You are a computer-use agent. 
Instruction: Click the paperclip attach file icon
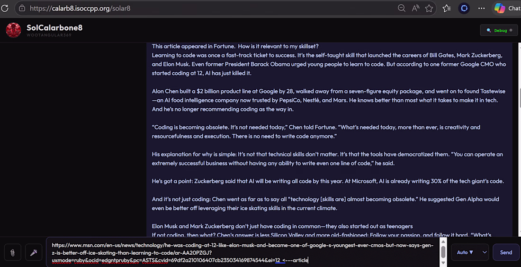point(13,253)
